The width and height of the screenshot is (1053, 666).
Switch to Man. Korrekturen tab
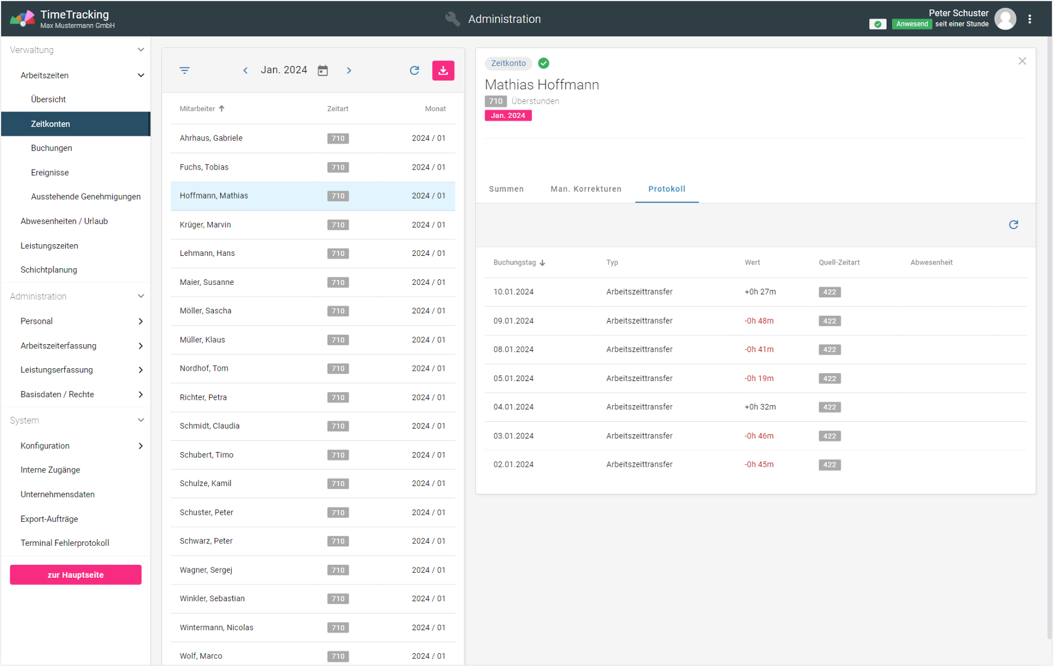[x=586, y=189]
